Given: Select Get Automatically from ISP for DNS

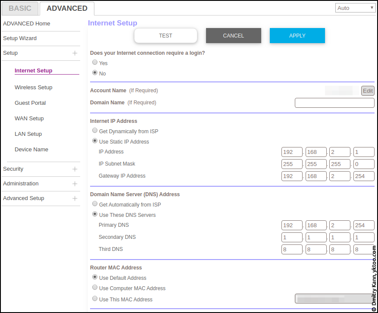Looking at the screenshot, I should pos(95,204).
